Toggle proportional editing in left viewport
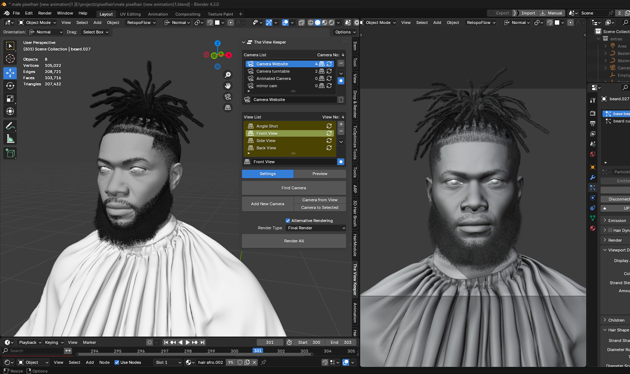The image size is (630, 374). point(231,23)
